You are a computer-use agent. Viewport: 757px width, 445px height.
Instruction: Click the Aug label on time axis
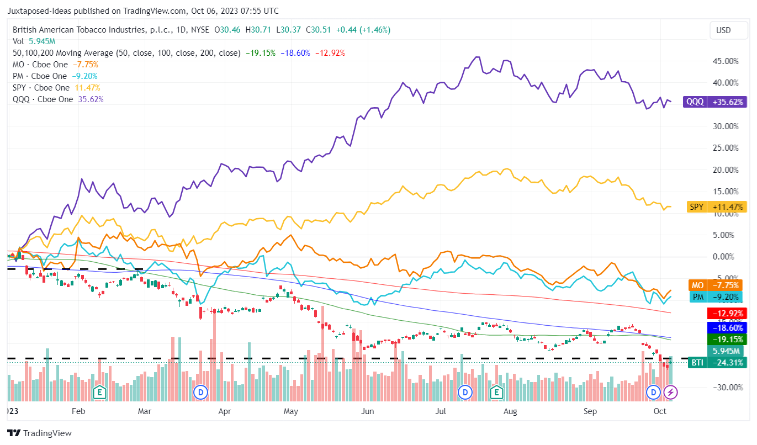point(510,411)
